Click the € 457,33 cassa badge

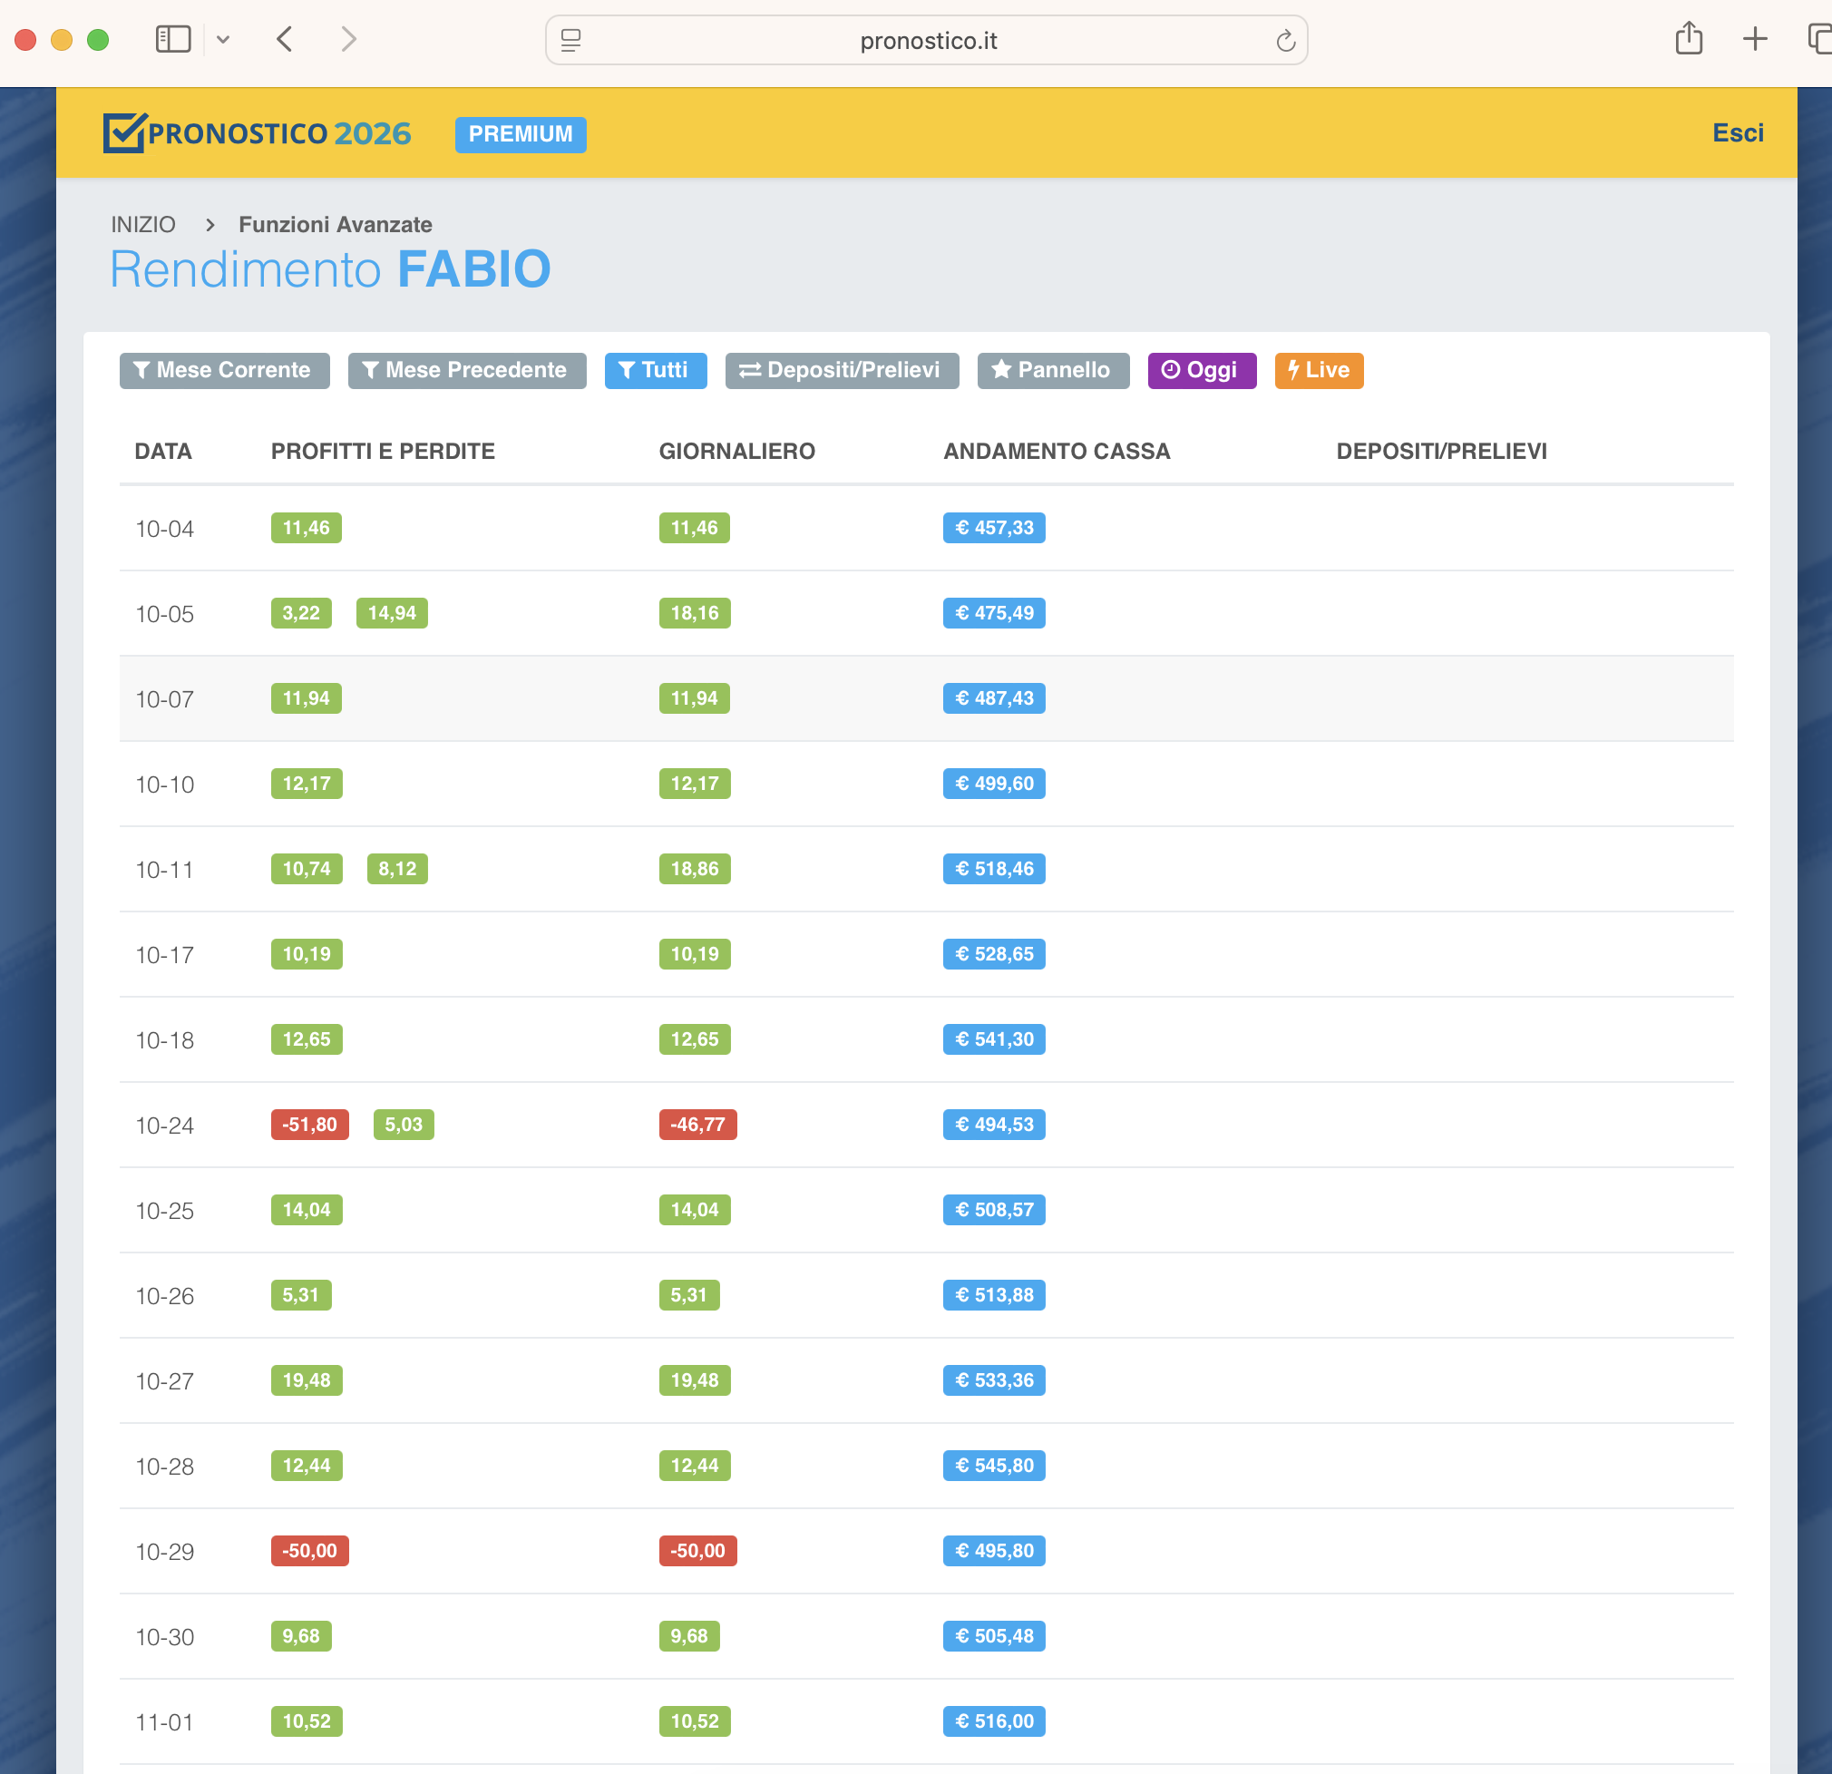[x=994, y=528]
